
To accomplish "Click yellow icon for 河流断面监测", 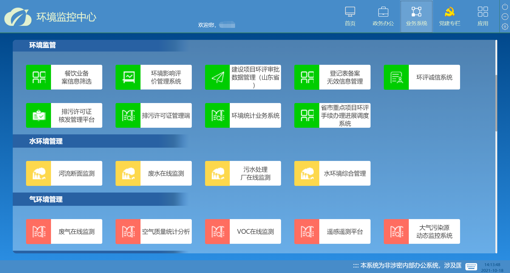I will (x=39, y=173).
